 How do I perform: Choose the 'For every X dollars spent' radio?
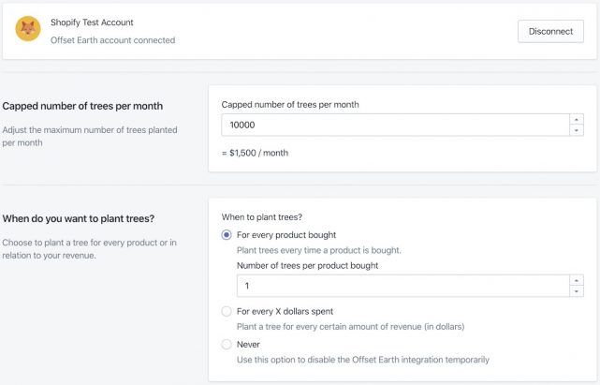(227, 311)
